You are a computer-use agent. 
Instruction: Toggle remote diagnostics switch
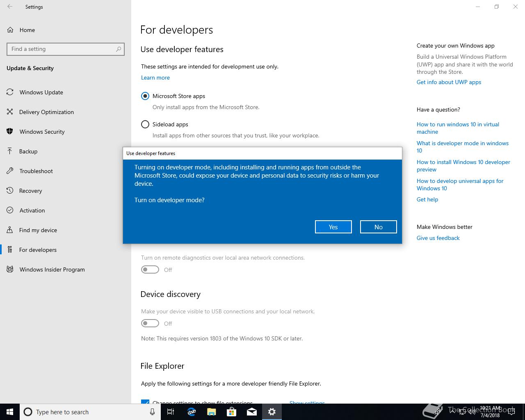click(150, 269)
